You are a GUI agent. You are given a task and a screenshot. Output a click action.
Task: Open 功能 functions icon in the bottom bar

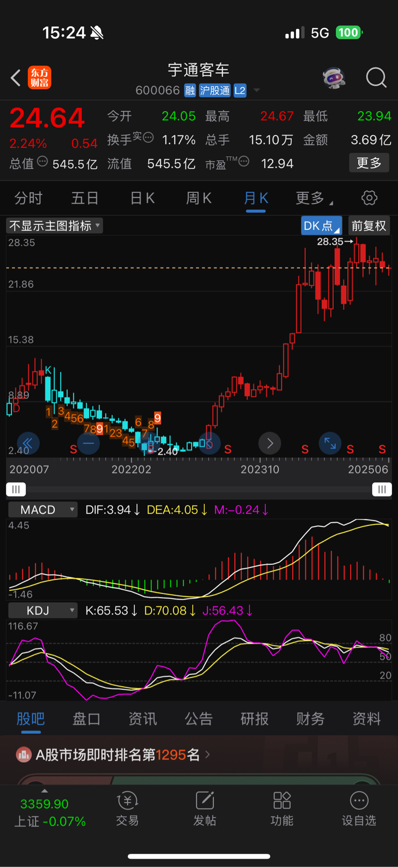tap(282, 809)
